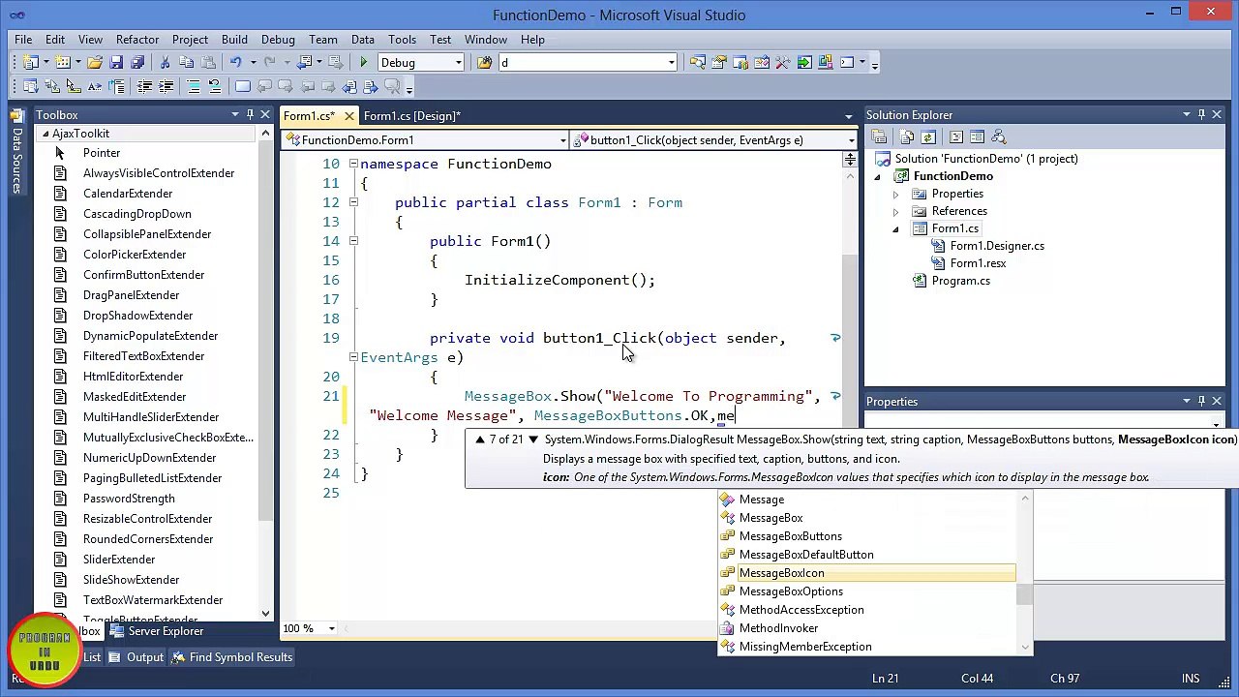Uncomment selected lines icon
The width and height of the screenshot is (1239, 697).
215,86
